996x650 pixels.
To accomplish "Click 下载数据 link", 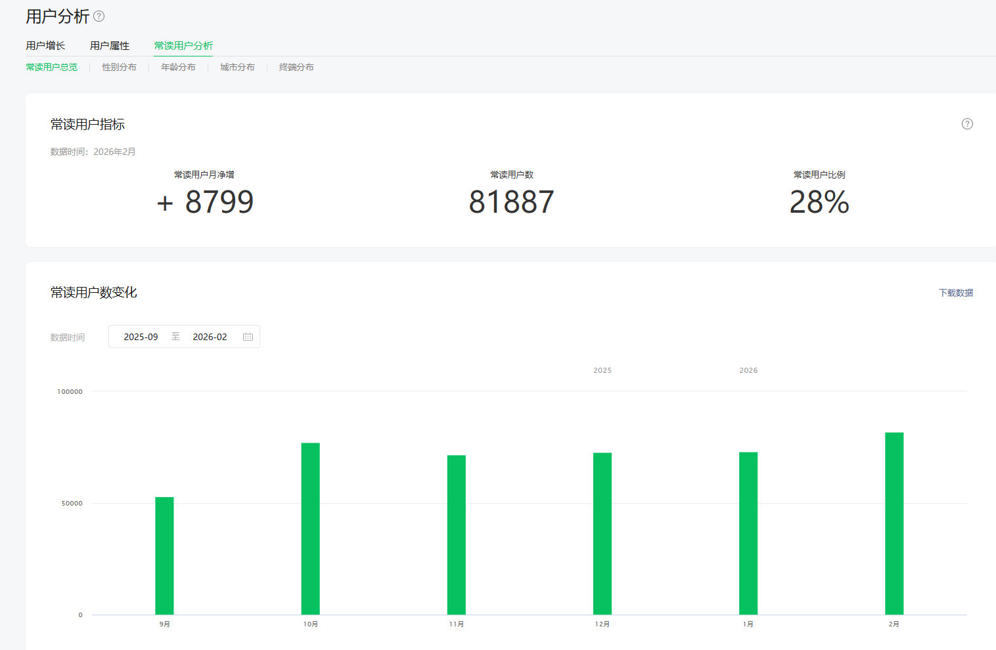I will pyautogui.click(x=955, y=293).
